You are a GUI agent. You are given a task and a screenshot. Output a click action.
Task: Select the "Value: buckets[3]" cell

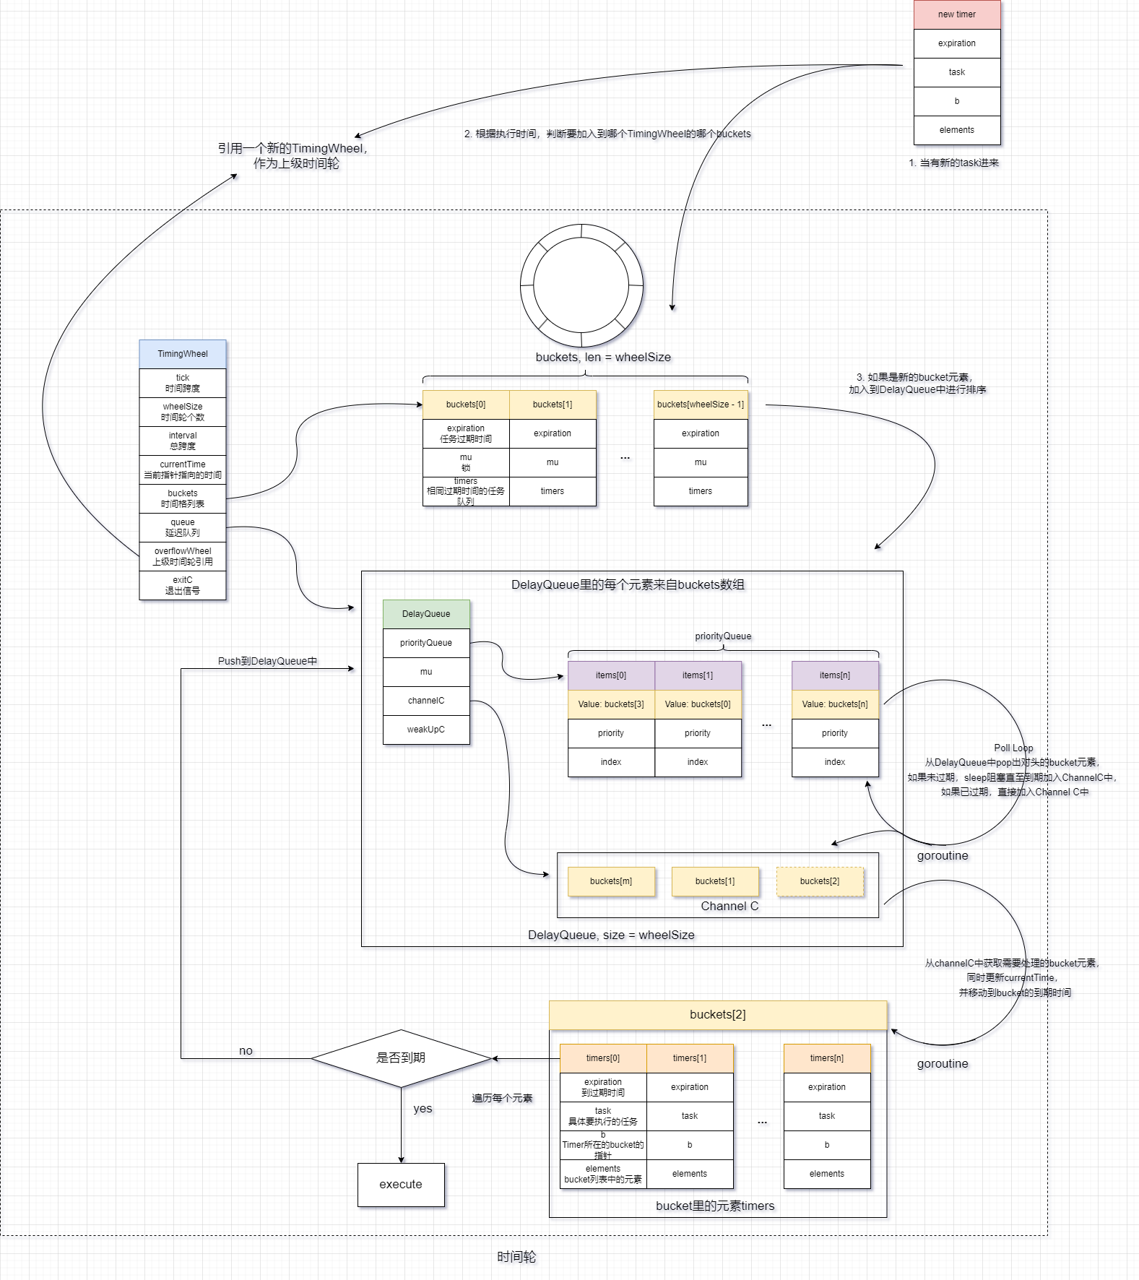click(x=611, y=704)
